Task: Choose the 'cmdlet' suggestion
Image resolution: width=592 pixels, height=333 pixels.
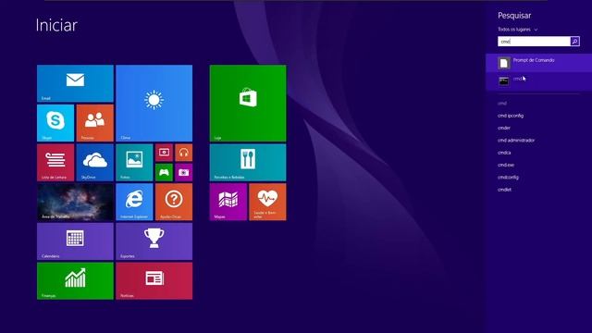Action: (x=504, y=190)
